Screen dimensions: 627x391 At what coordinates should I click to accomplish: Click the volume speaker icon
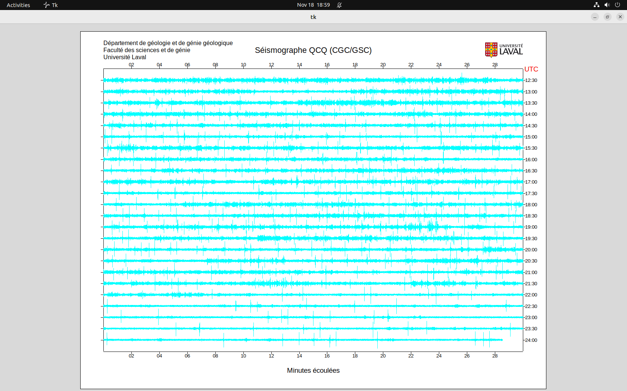pos(607,5)
